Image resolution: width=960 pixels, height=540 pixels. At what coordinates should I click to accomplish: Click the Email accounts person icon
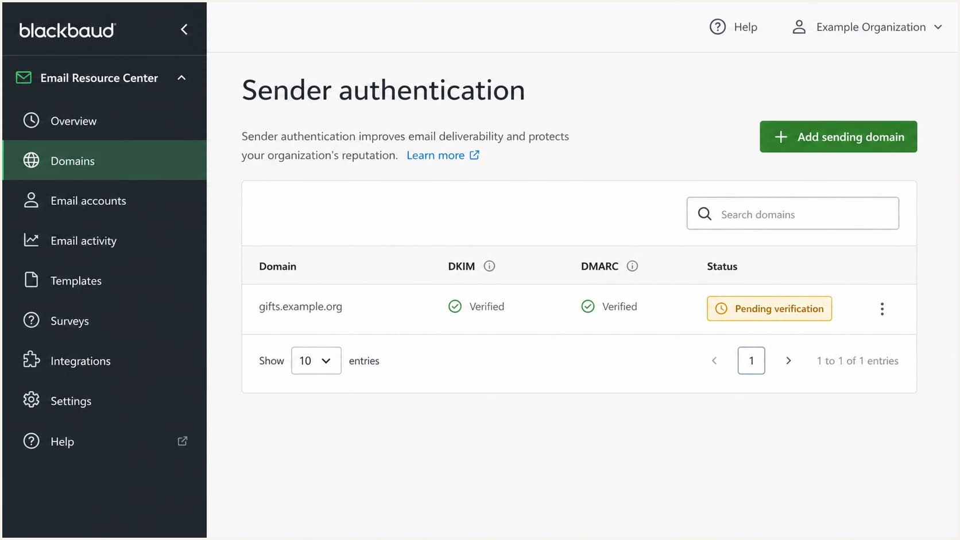(31, 200)
